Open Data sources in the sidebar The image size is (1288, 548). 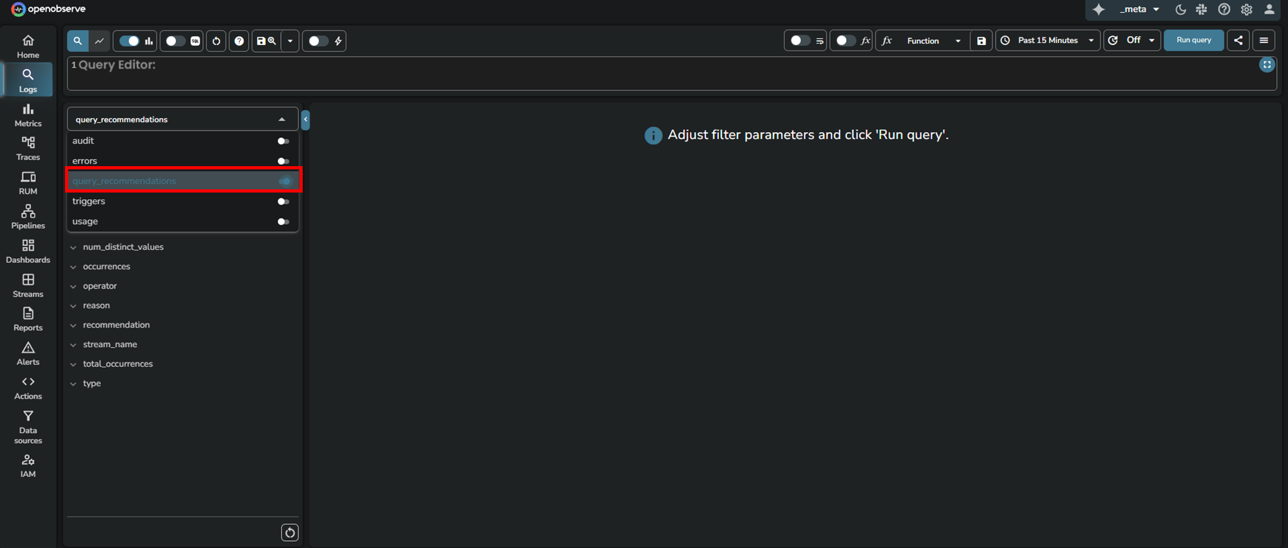coord(28,427)
